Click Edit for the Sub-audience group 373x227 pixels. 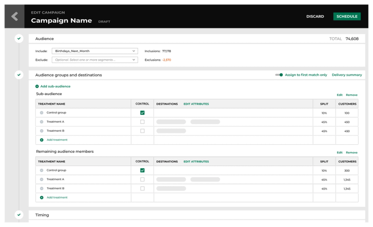pyautogui.click(x=340, y=95)
